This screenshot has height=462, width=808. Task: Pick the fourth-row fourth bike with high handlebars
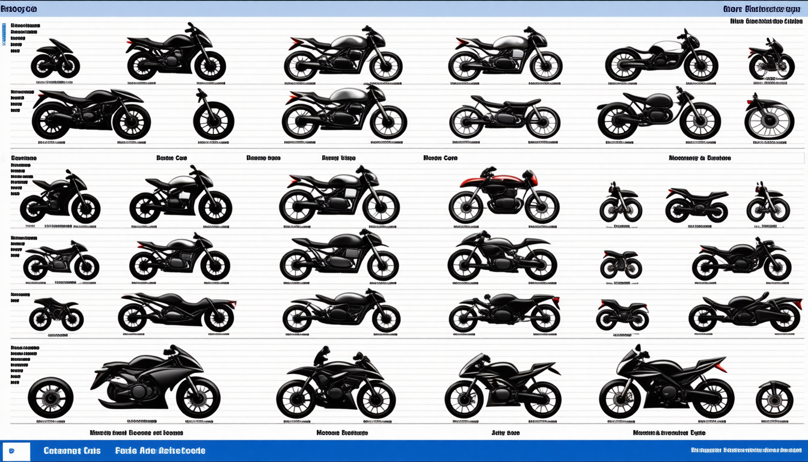pyautogui.click(x=502, y=256)
